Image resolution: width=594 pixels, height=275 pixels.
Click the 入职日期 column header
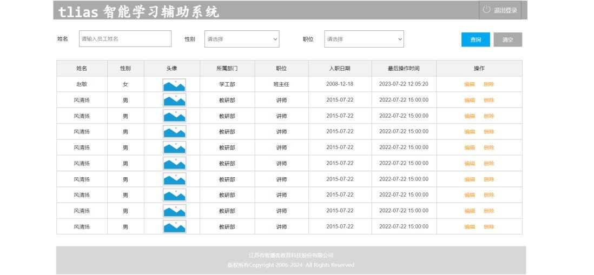click(x=340, y=69)
